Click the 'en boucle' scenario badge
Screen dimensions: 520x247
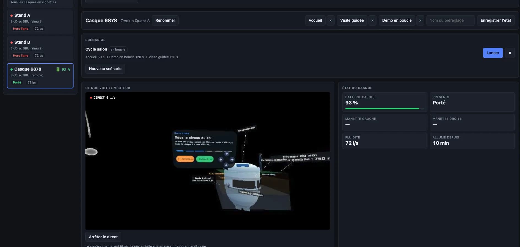118,49
